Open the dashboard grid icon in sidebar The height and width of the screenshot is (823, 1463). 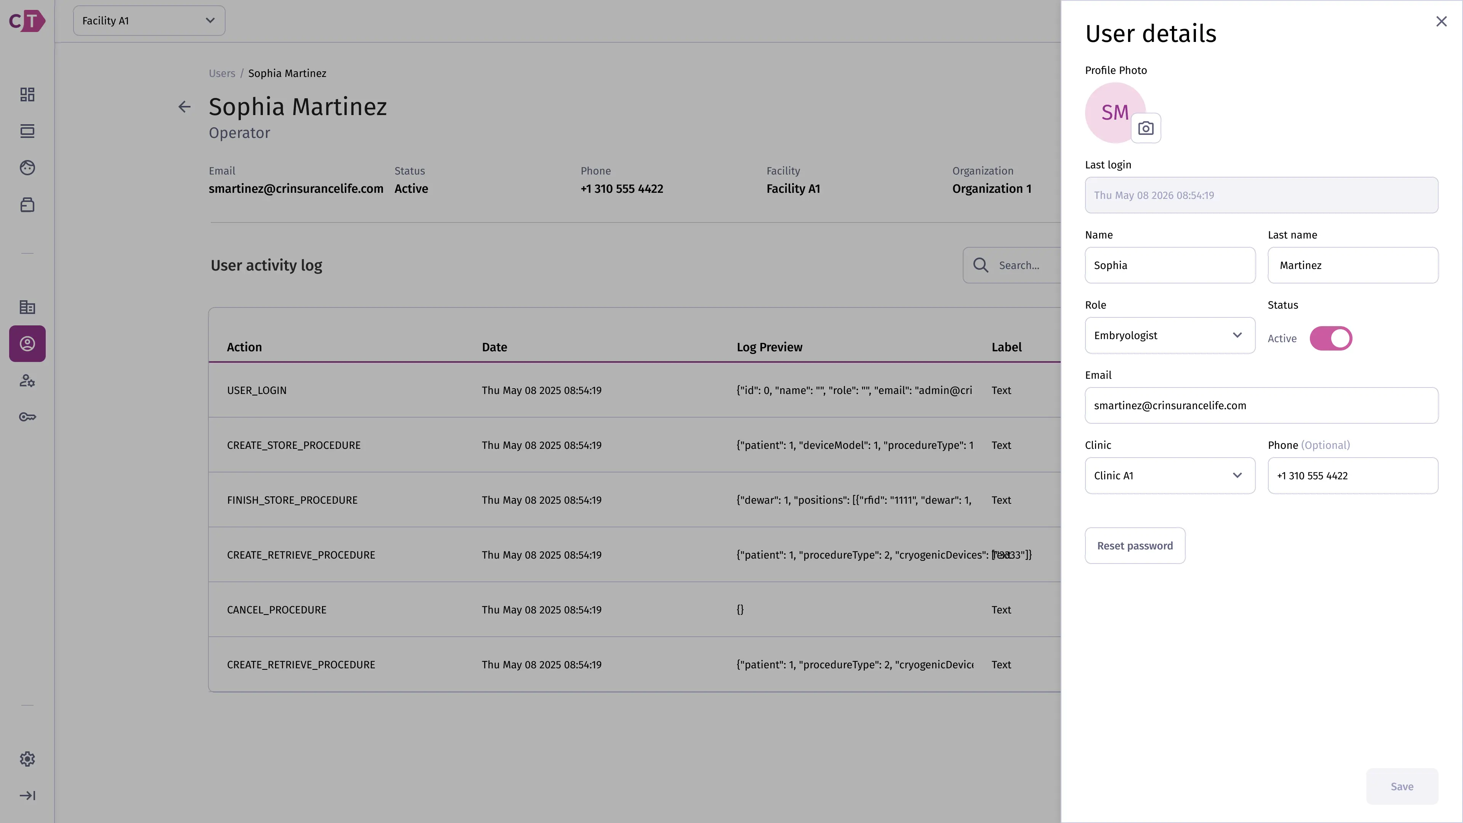pyautogui.click(x=27, y=94)
